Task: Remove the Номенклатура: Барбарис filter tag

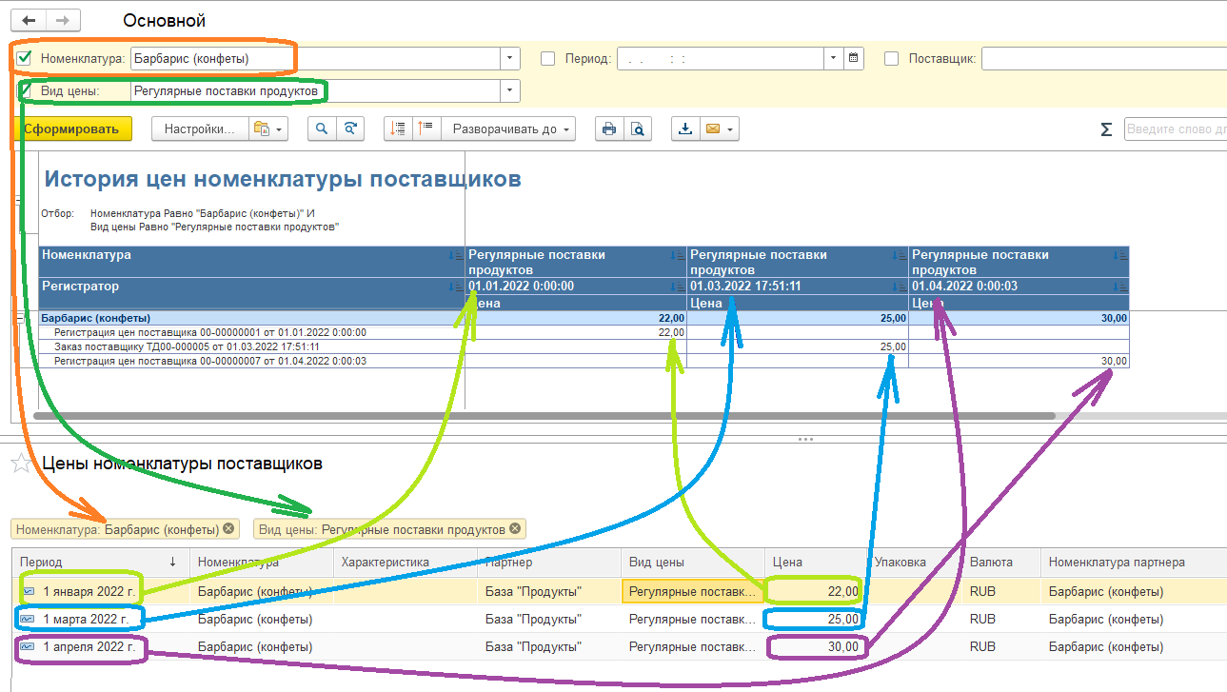Action: coord(228,529)
